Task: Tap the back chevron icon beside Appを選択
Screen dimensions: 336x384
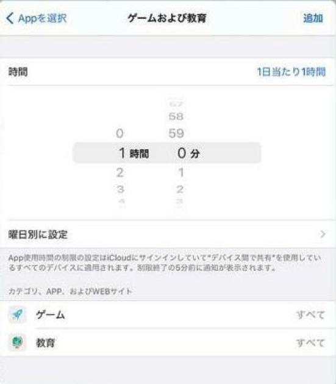Action: point(10,18)
